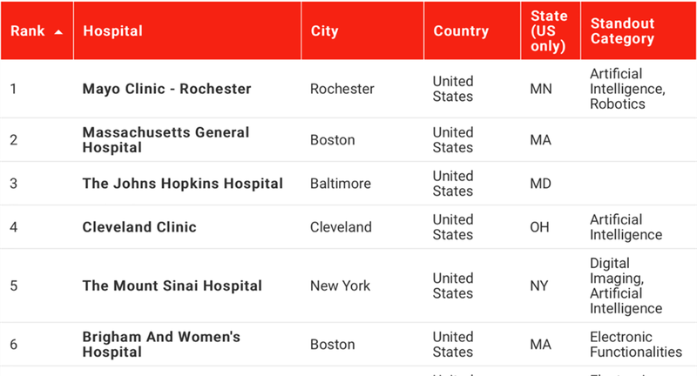
Task: Open Massachusetts General Hospital entry
Action: pos(166,140)
